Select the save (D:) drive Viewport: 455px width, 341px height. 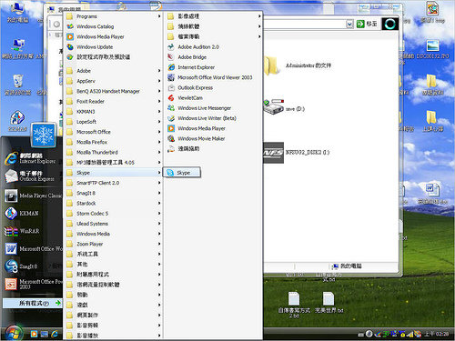coord(284,107)
